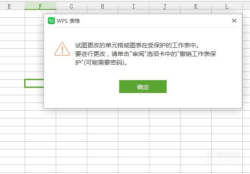Select column G header
250x174 pixels.
click(71, 6)
